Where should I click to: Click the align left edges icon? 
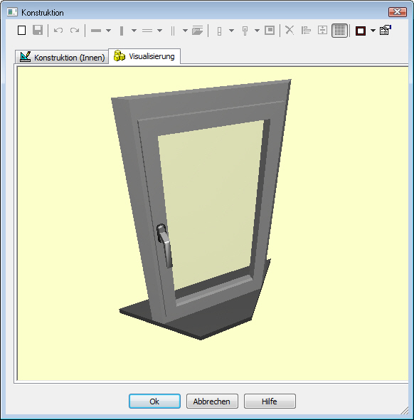click(306, 31)
